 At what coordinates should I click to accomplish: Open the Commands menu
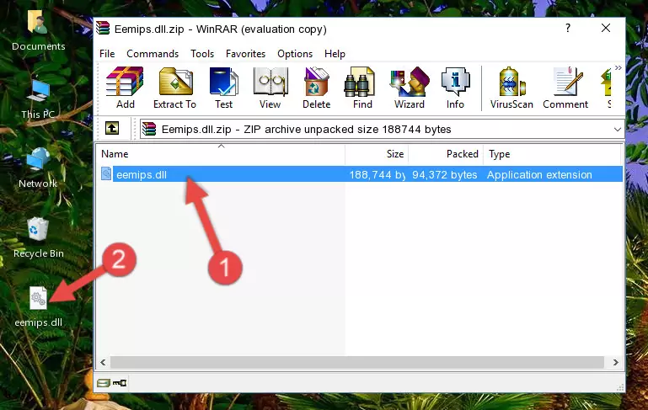[x=153, y=54]
